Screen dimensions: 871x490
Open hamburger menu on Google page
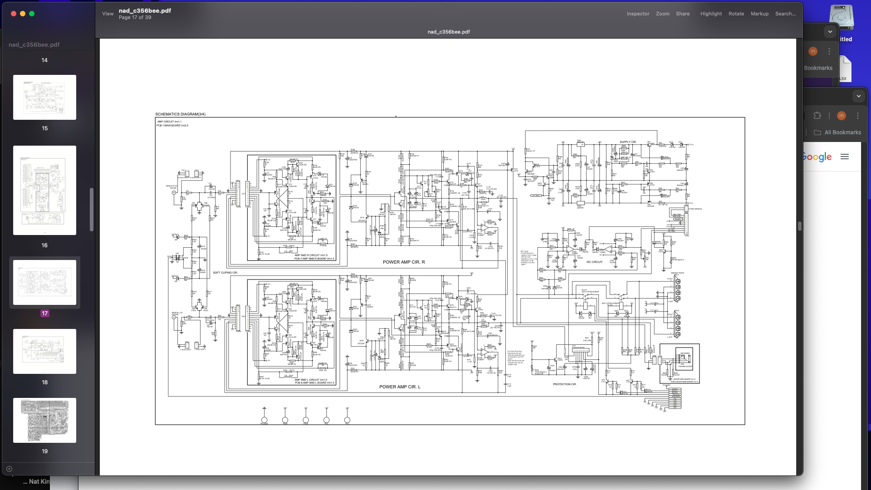tap(845, 157)
